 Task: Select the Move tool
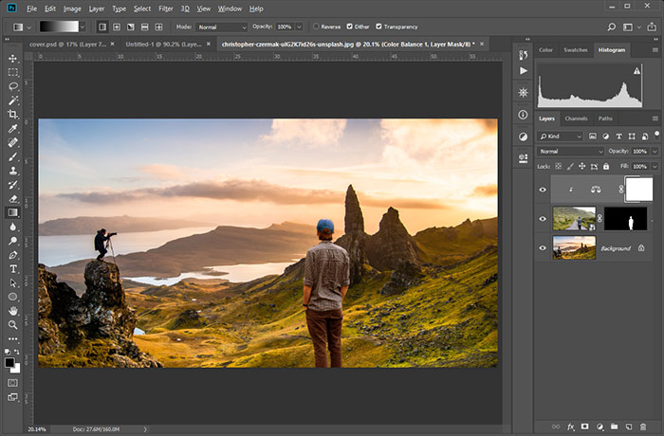click(13, 59)
